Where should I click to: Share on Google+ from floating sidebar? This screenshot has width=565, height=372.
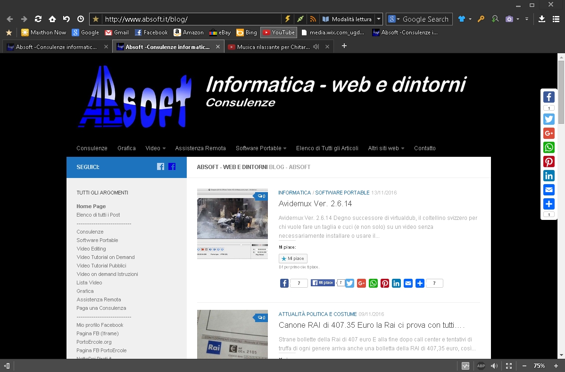(x=549, y=133)
